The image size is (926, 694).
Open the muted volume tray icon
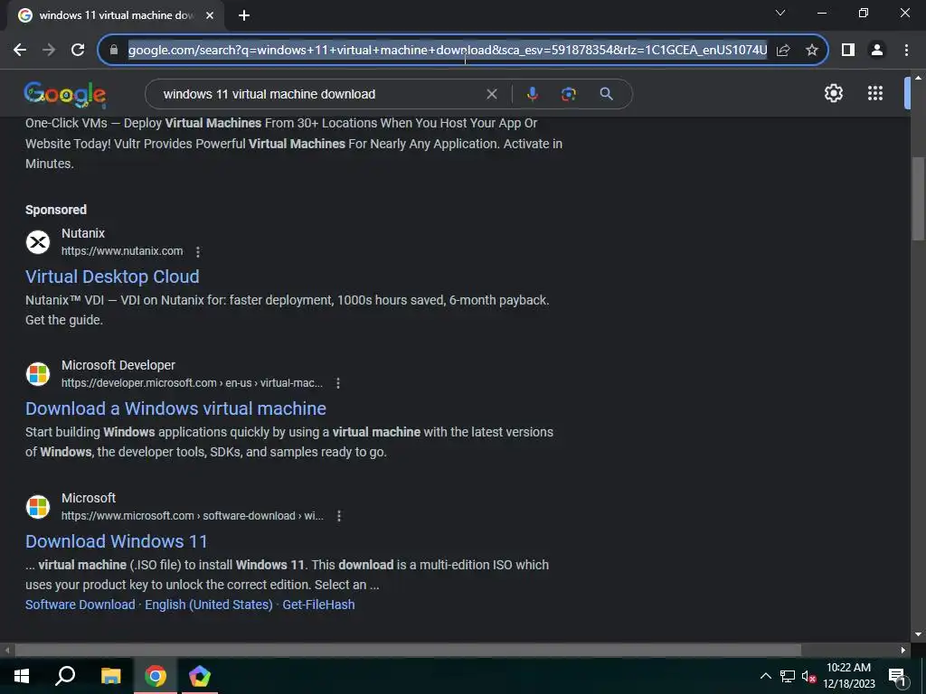coord(808,676)
